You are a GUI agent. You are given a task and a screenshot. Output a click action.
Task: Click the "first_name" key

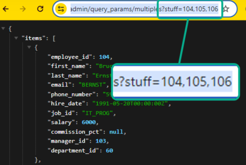[x=68, y=66]
